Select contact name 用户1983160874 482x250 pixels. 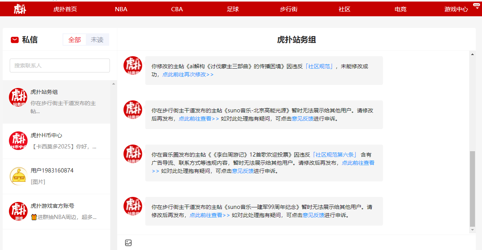coord(52,171)
